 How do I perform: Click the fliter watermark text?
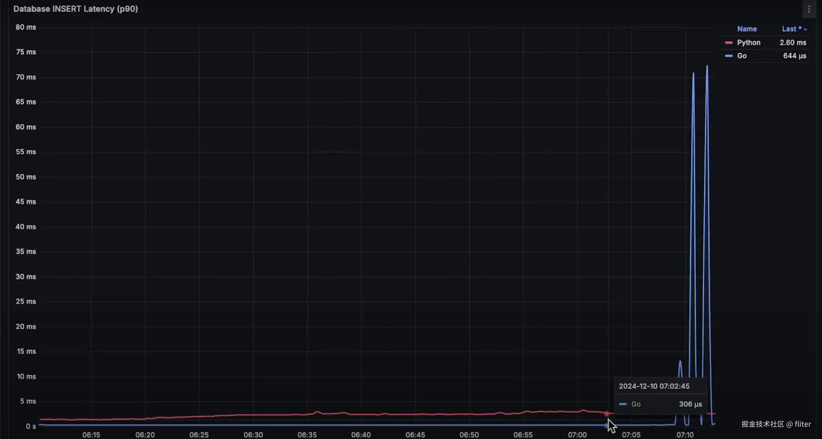tap(802, 424)
